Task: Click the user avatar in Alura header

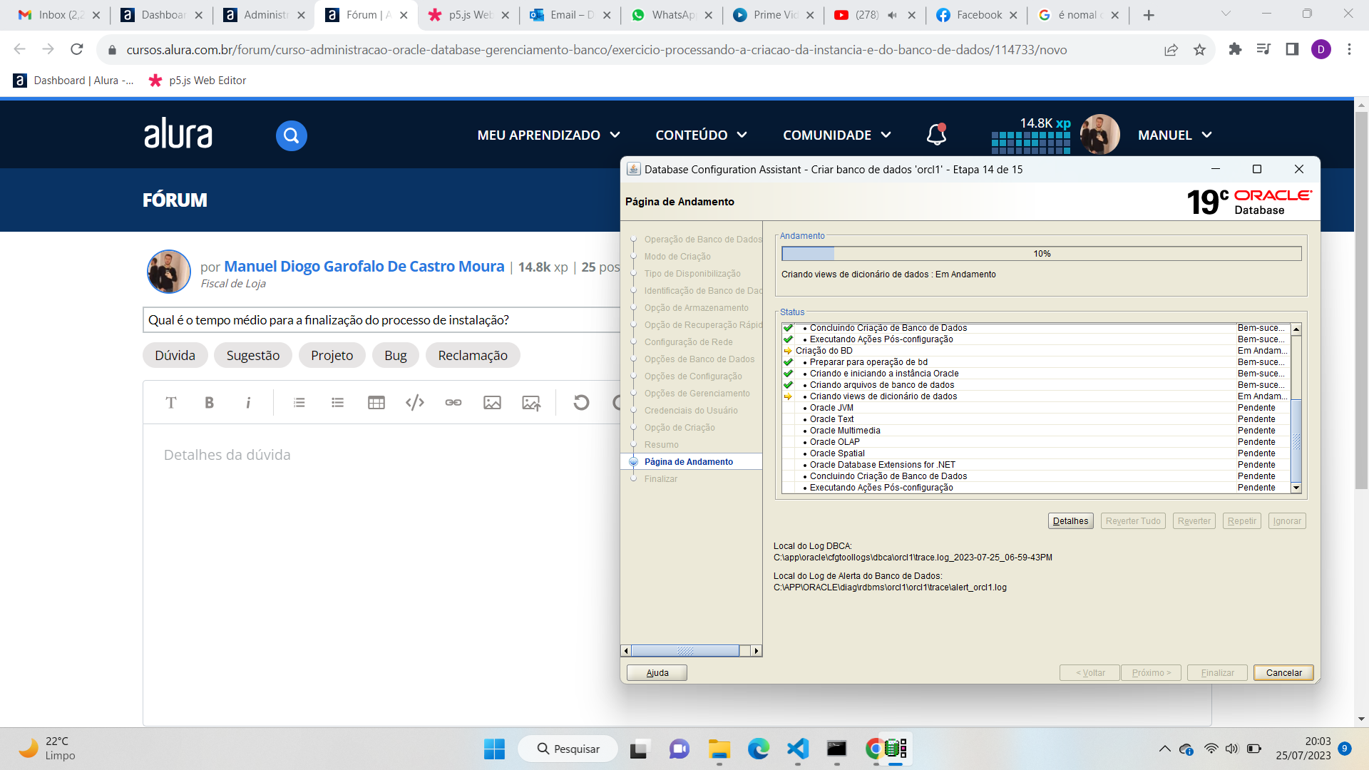Action: pos(1099,135)
